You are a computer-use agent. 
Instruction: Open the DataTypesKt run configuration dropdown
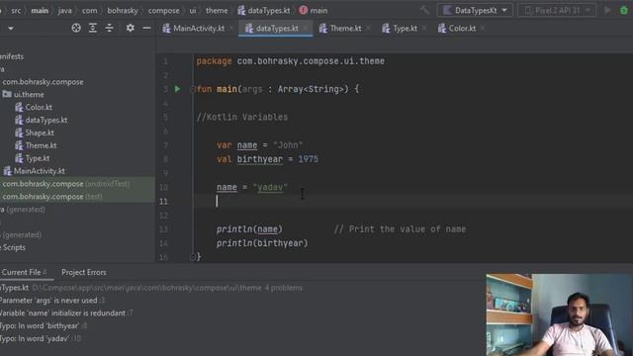point(475,10)
